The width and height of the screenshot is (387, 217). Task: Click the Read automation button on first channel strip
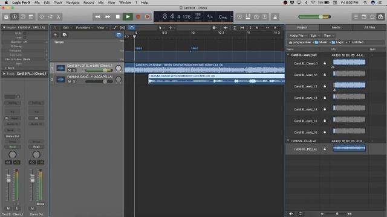coord(13,147)
